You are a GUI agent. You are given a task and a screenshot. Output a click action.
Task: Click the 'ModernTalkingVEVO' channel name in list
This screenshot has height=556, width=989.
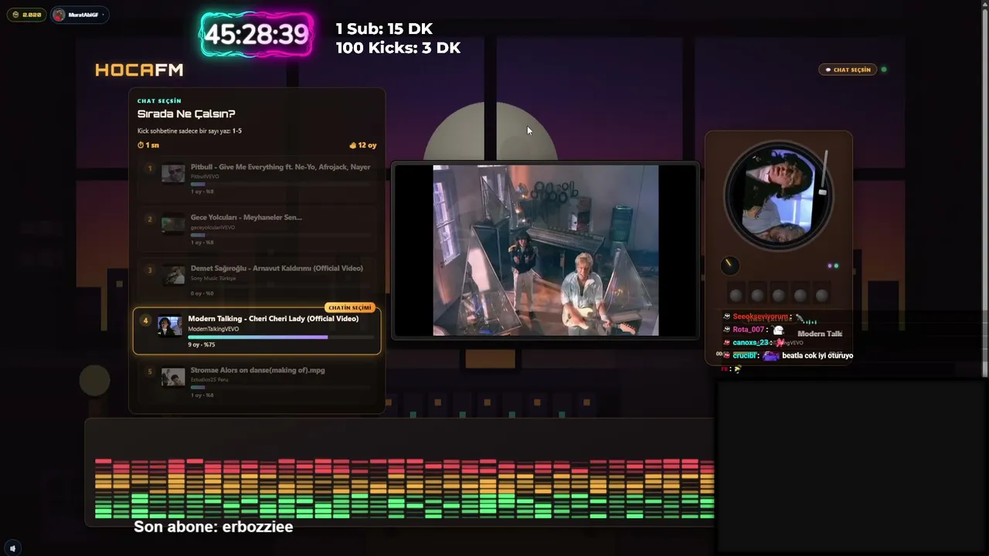213,329
